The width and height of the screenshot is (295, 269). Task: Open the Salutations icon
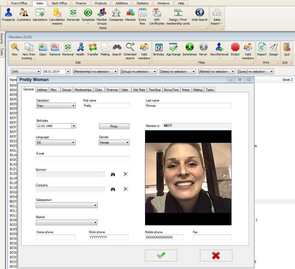(x=40, y=15)
